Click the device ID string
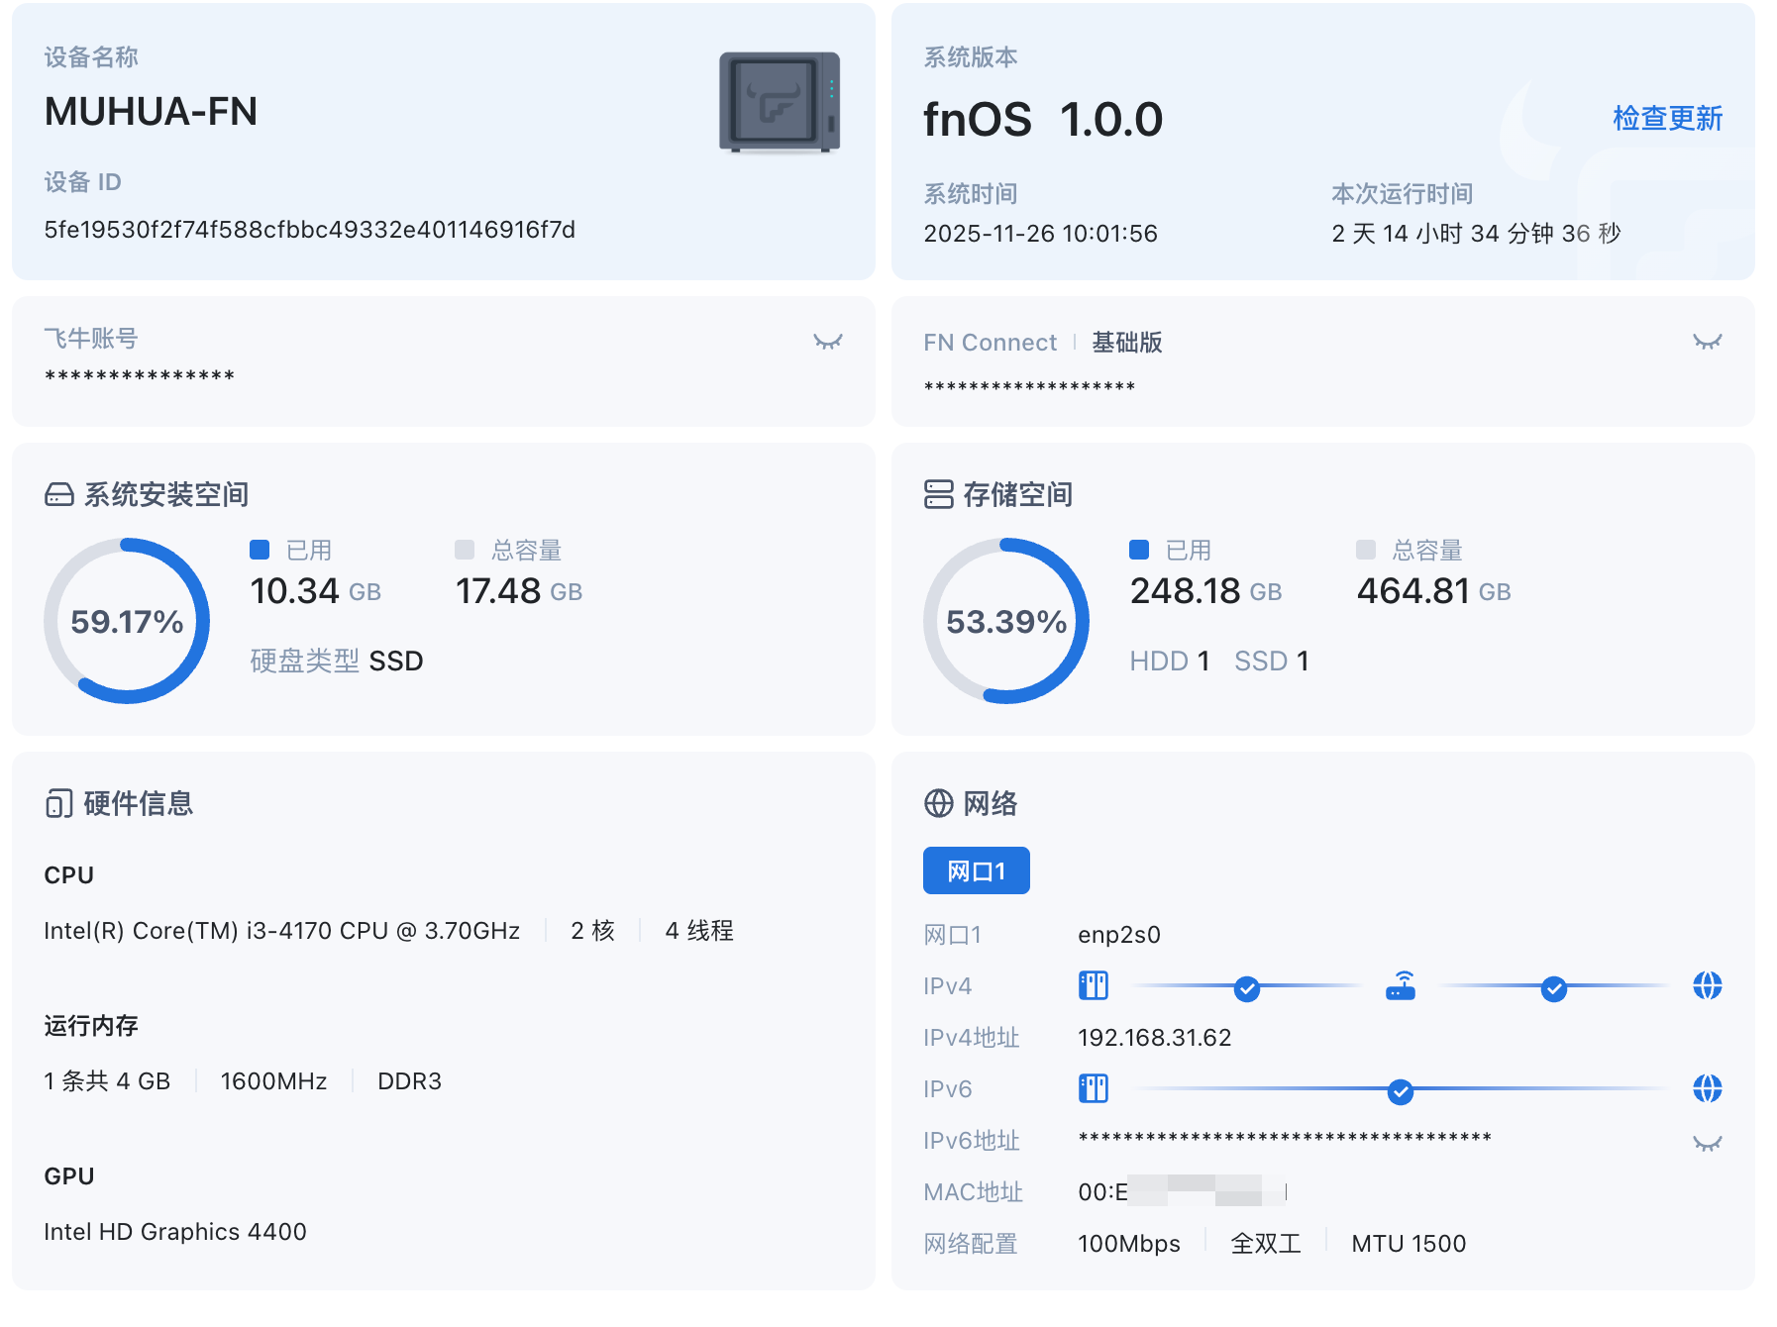The height and width of the screenshot is (1327, 1777). pos(309,230)
